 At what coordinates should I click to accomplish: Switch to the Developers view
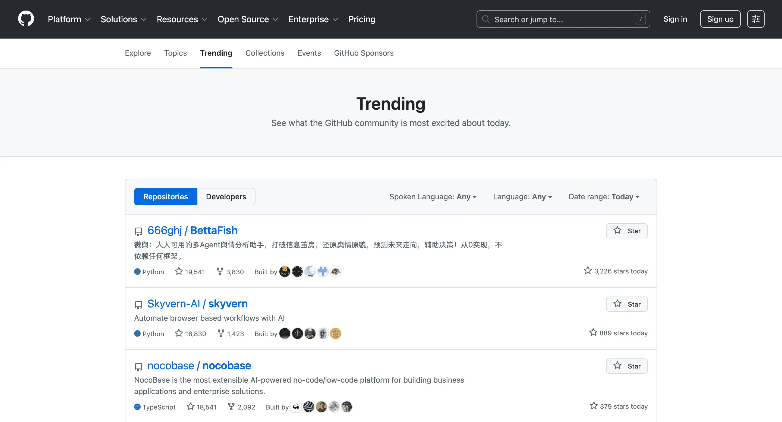pos(226,196)
